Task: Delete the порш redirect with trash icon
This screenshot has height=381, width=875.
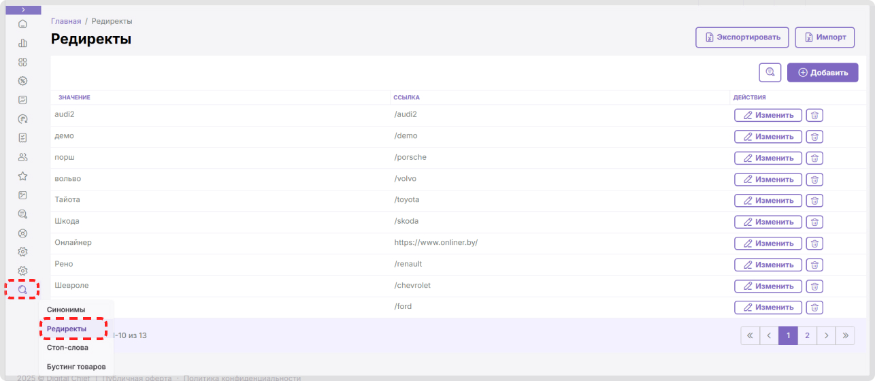Action: point(814,158)
